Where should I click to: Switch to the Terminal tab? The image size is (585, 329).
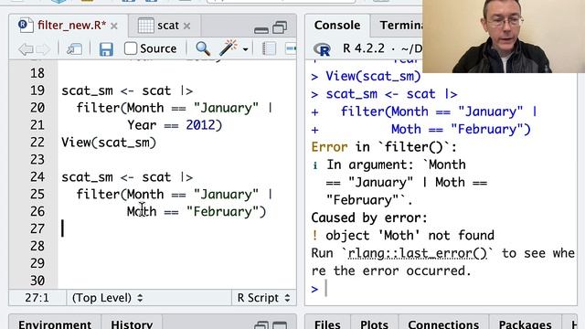coord(401,25)
